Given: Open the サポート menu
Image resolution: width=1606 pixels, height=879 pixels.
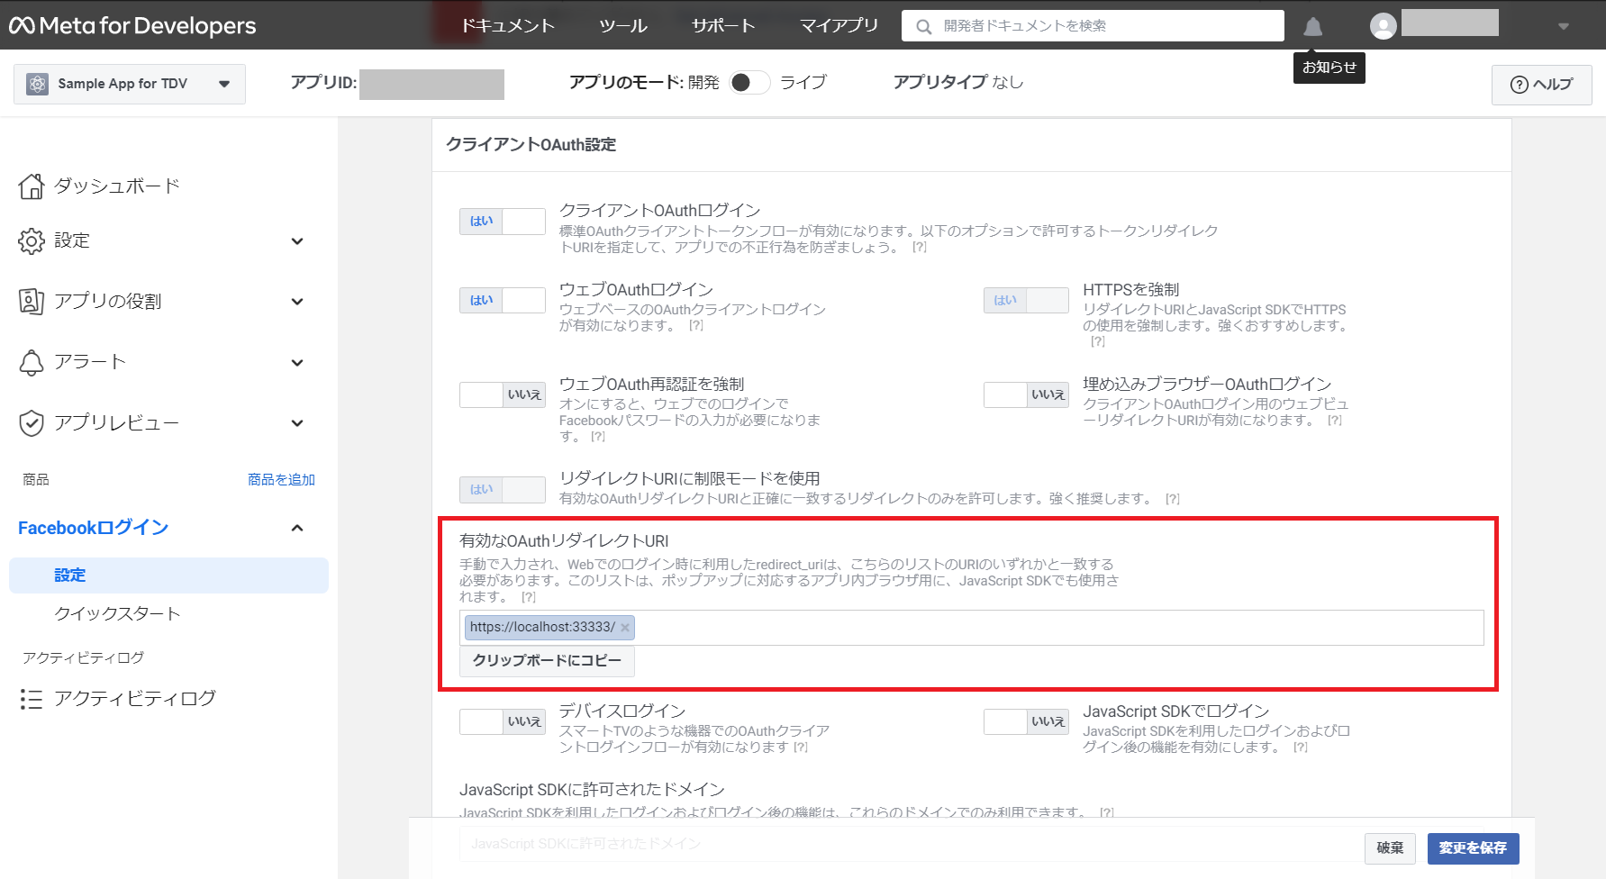Looking at the screenshot, I should tap(723, 26).
